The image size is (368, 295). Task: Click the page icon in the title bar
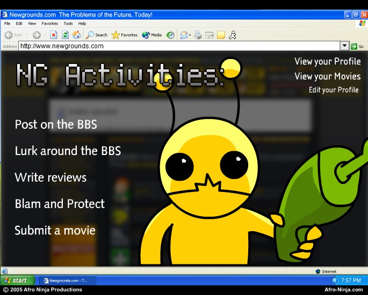tap(4, 14)
